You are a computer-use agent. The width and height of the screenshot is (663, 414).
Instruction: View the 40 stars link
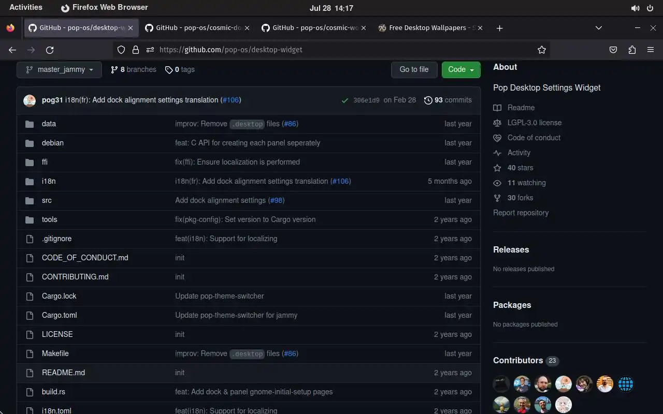coord(513,168)
